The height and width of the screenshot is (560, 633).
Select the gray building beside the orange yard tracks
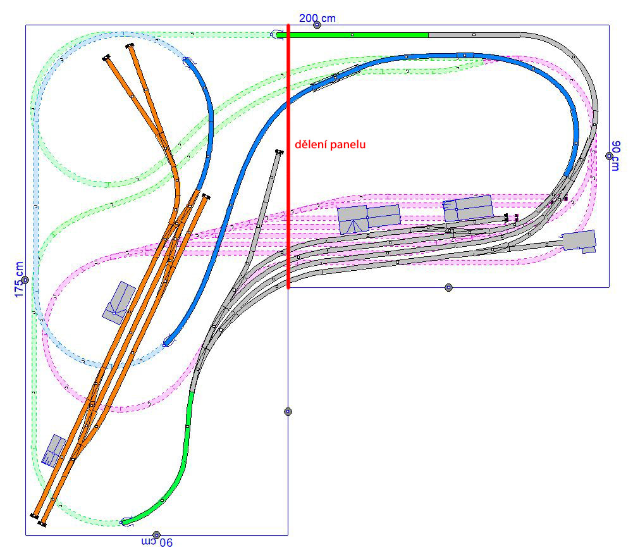tap(119, 302)
